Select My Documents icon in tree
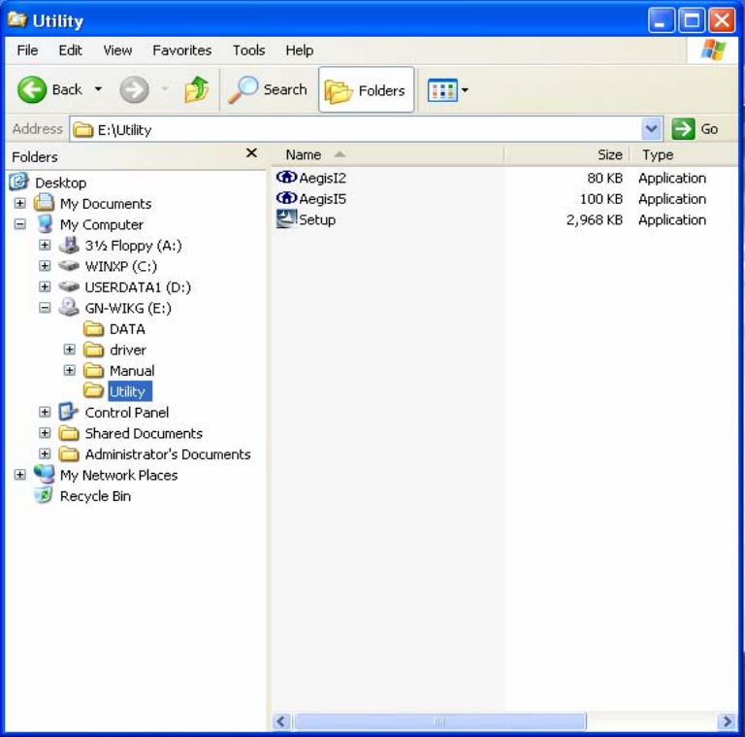The width and height of the screenshot is (745, 737). pyautogui.click(x=45, y=203)
